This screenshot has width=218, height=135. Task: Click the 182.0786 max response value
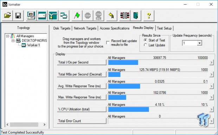pos(160,92)
